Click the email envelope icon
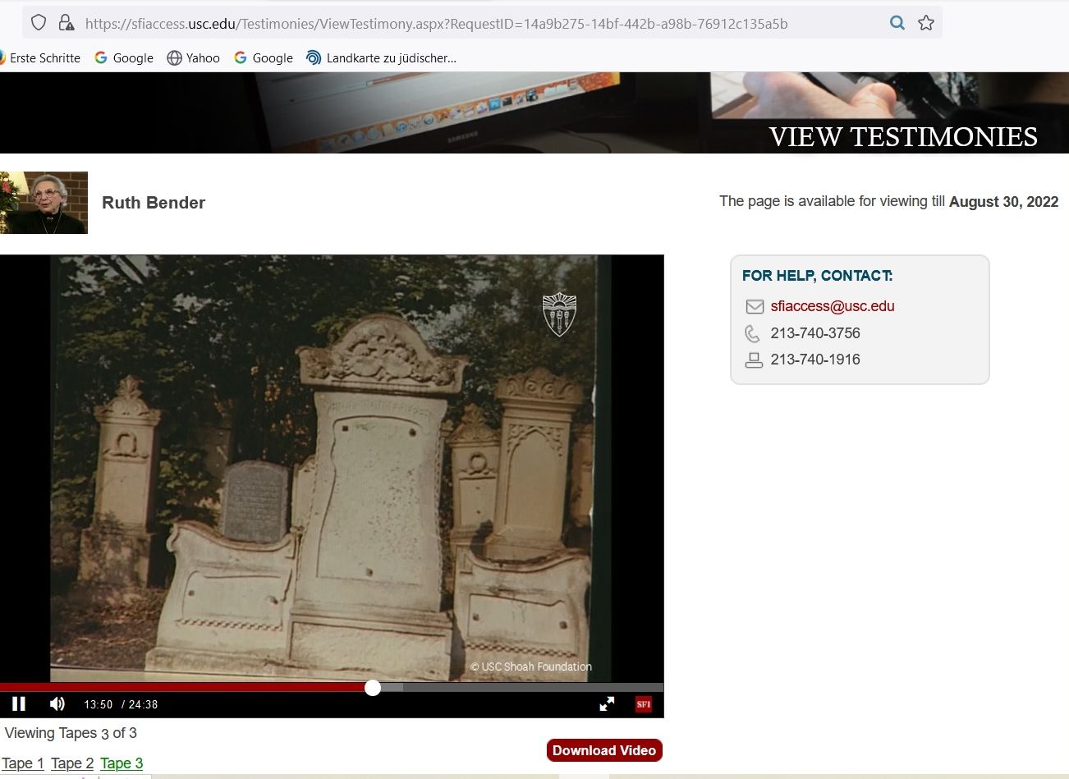Screen dimensions: 1069x779 [754, 306]
